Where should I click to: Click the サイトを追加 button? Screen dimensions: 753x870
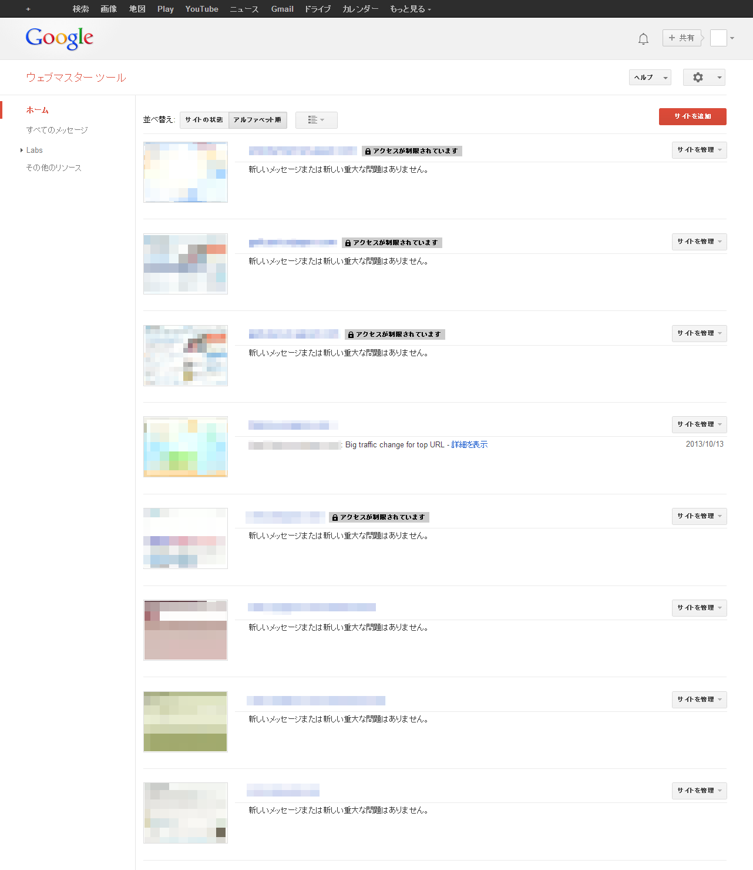click(693, 116)
